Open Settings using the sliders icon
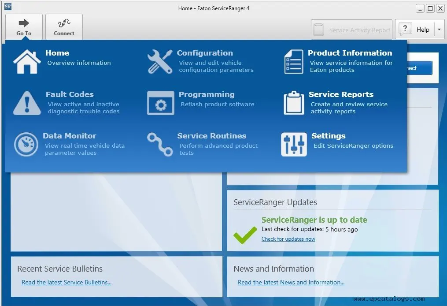 pyautogui.click(x=293, y=144)
